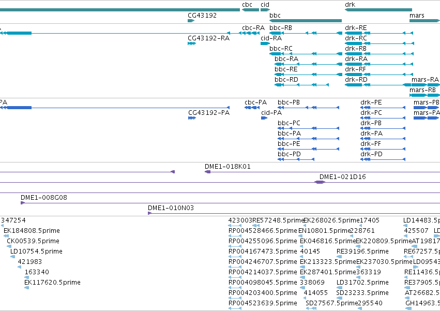Select the drk-RA transcript label
This screenshot has height=311, width=440.
pos(356,59)
